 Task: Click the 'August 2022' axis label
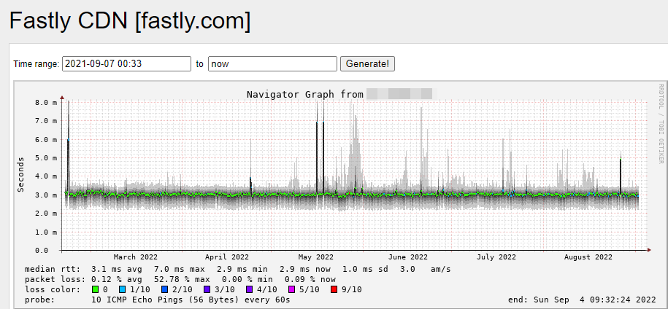(x=588, y=257)
